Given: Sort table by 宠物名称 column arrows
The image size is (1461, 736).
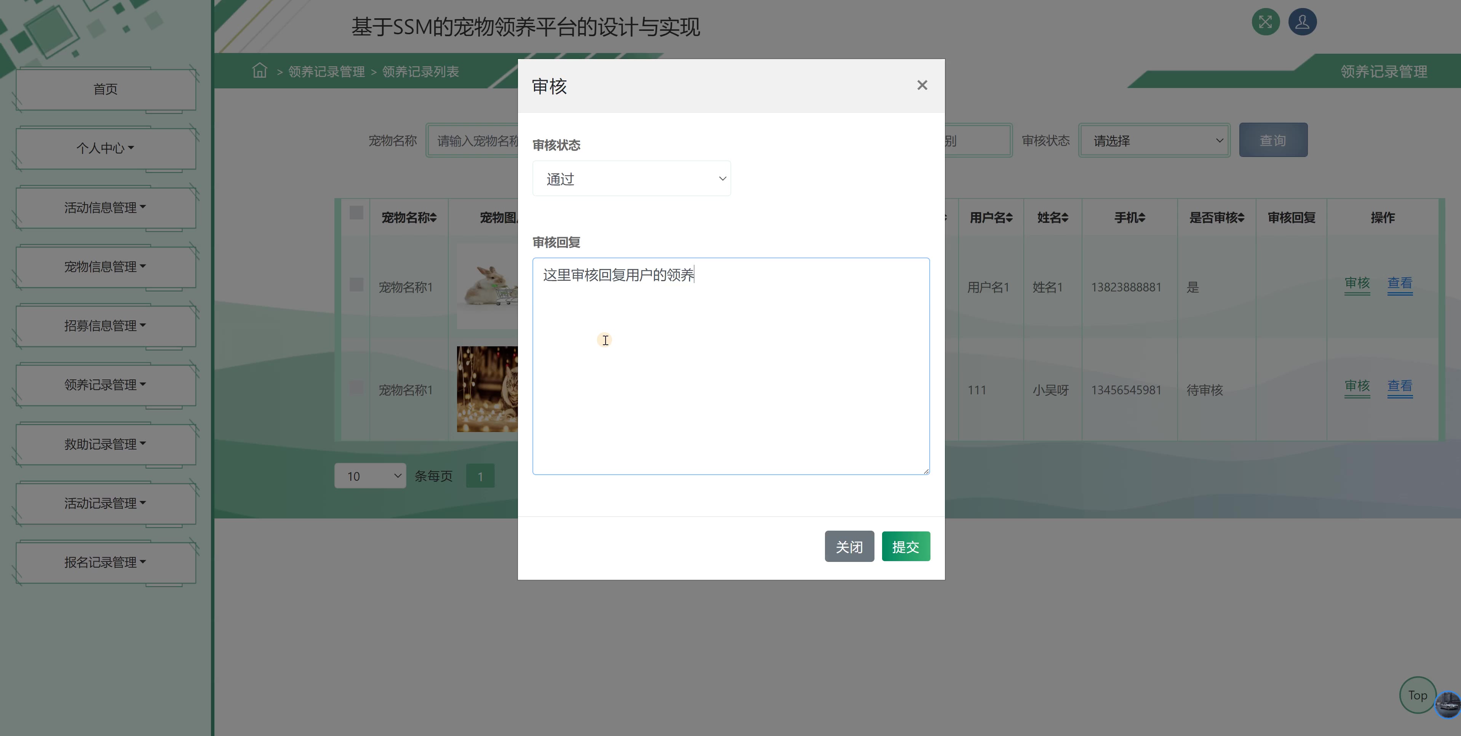Looking at the screenshot, I should [x=433, y=218].
